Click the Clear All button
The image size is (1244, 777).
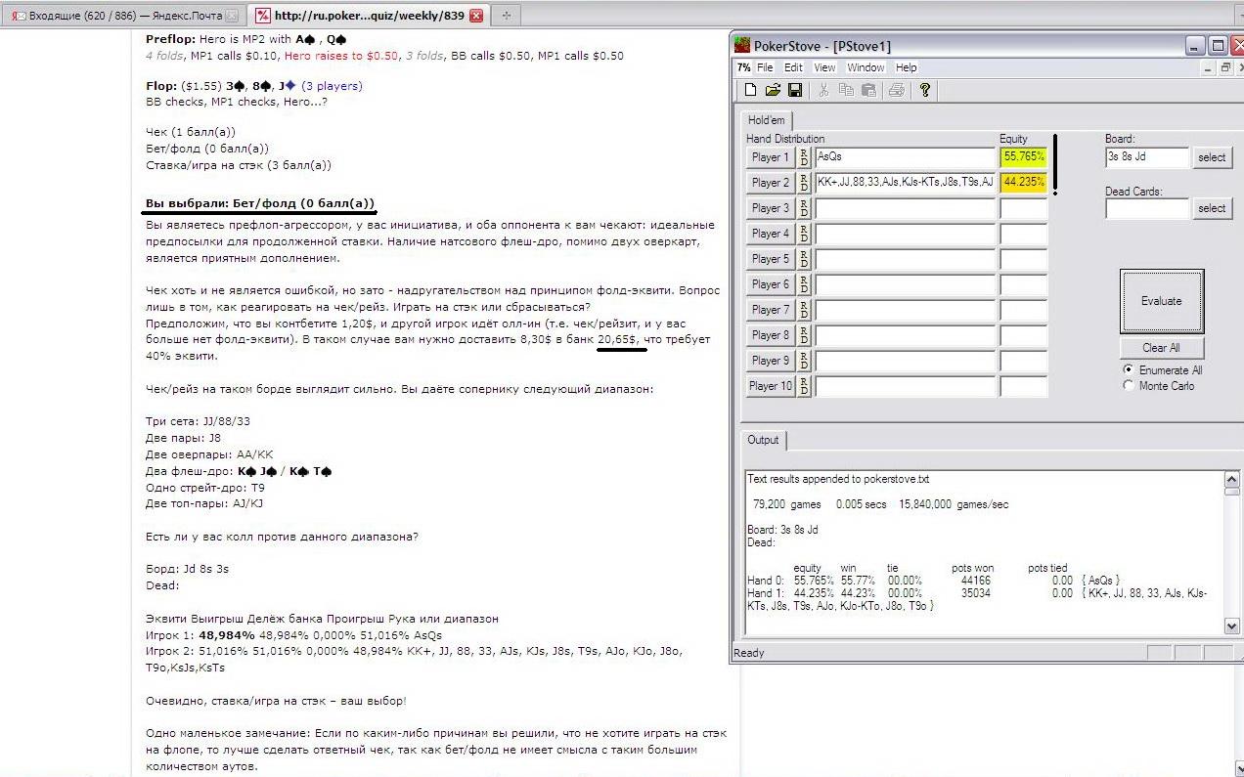coord(1161,348)
